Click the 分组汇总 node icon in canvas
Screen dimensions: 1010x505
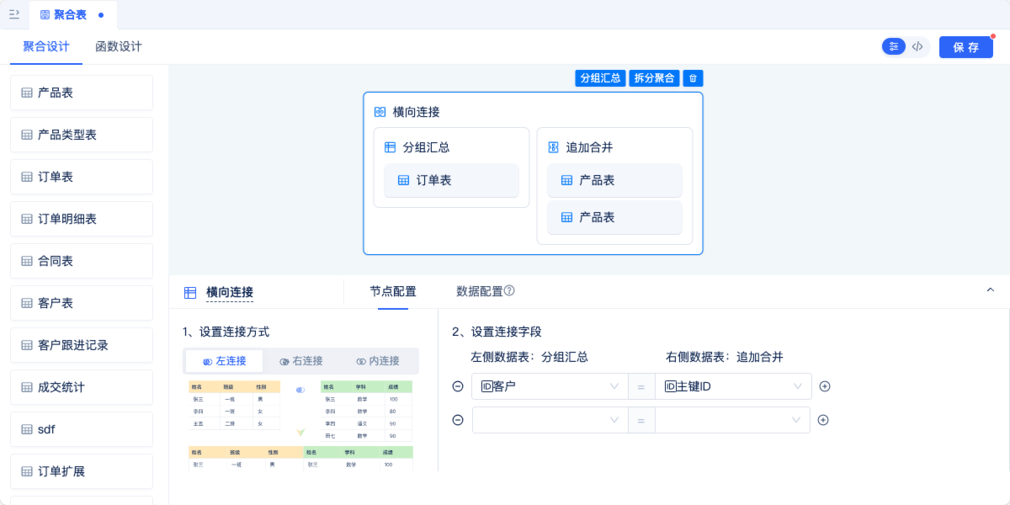390,147
